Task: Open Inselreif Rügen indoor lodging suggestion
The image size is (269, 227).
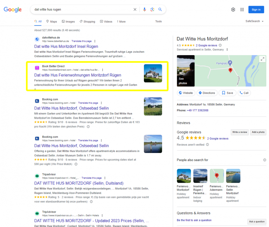Action: click(200, 186)
